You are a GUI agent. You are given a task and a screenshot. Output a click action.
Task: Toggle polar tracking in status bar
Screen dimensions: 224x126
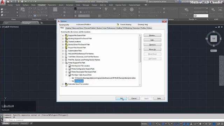pos(163,124)
